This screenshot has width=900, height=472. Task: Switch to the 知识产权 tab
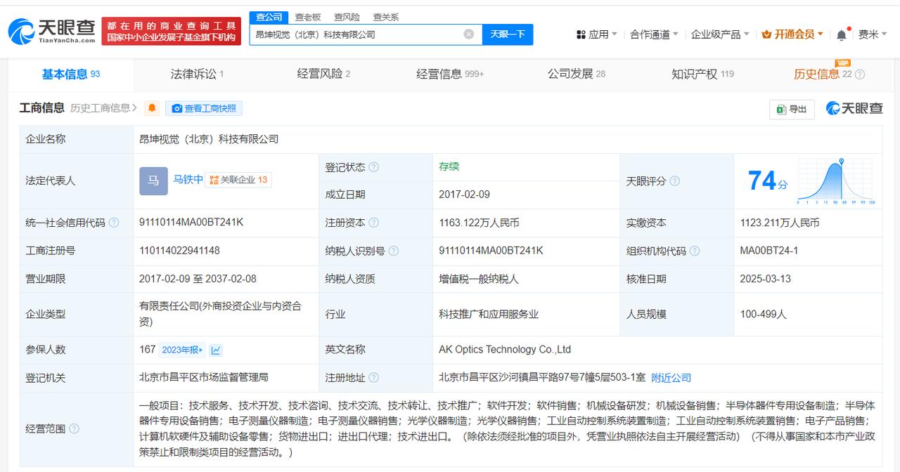click(x=702, y=74)
